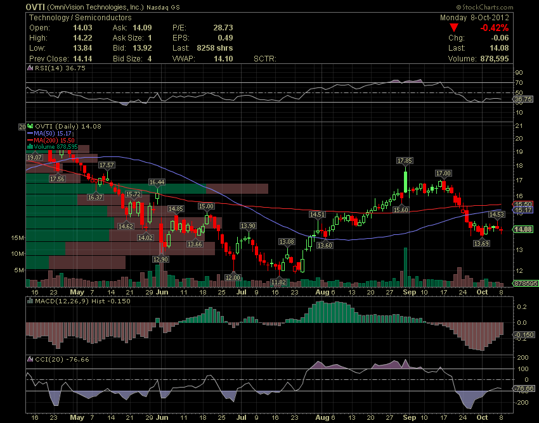Click the 15.60 price label
539x423 pixels.
point(401,210)
